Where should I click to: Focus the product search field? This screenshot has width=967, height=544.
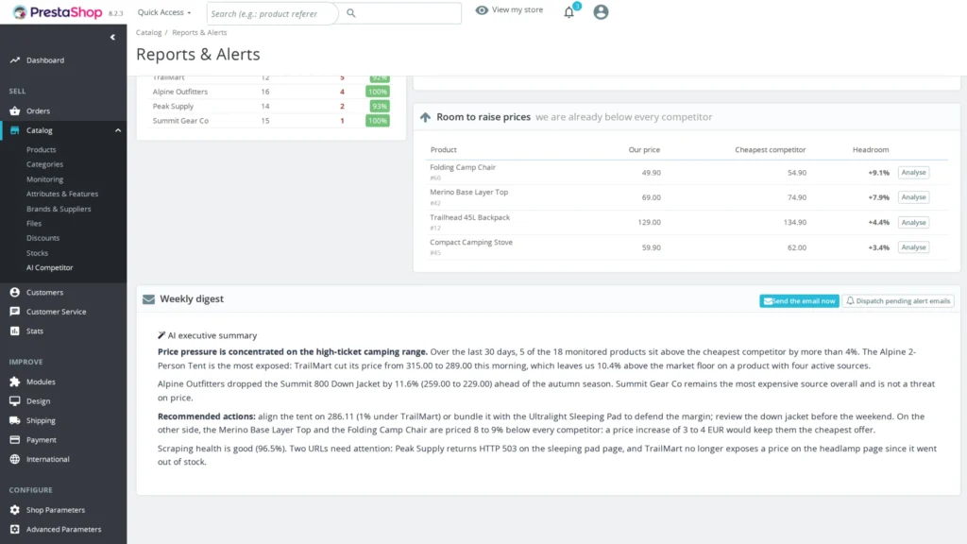272,13
